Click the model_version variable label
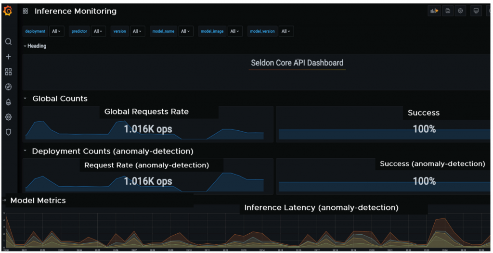 coord(262,31)
